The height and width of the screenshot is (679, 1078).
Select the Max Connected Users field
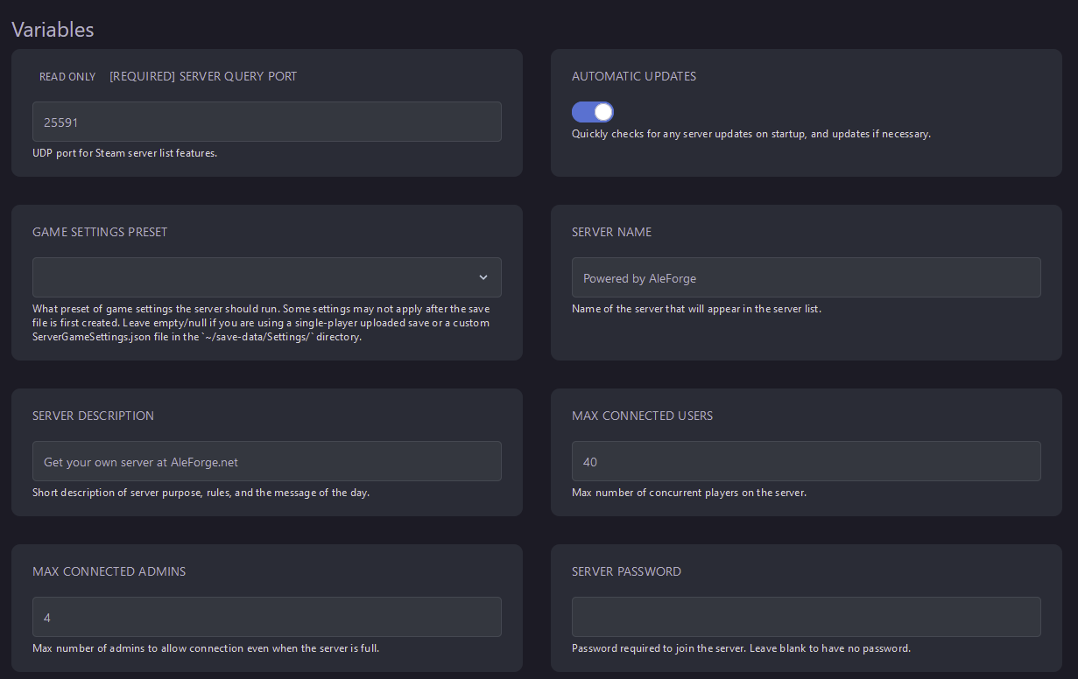[x=806, y=461]
